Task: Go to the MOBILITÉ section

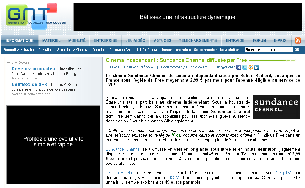Action: (x=77, y=40)
